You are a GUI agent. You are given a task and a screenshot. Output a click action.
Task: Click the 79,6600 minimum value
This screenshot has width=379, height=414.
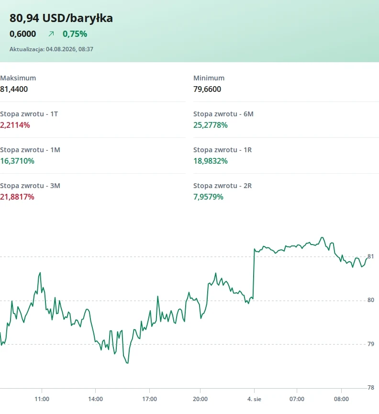pyautogui.click(x=207, y=89)
